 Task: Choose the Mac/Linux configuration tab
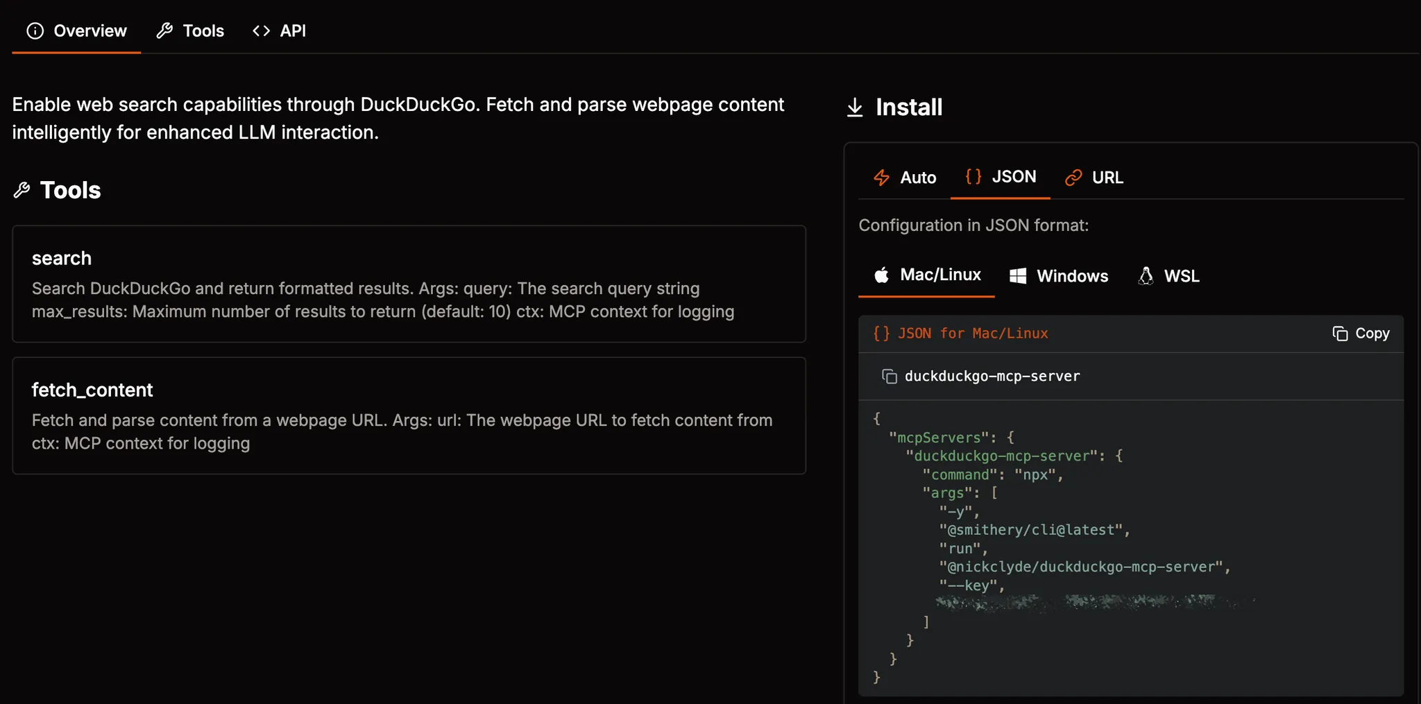(x=926, y=275)
